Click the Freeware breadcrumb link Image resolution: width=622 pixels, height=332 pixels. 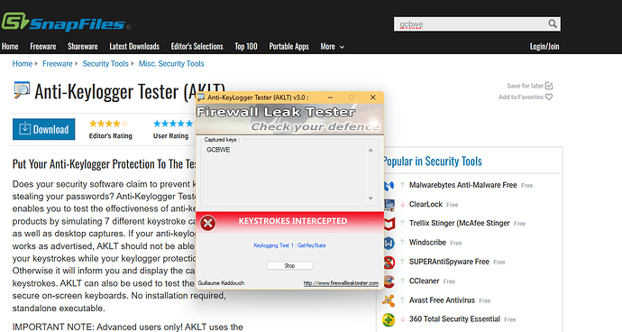pos(58,63)
